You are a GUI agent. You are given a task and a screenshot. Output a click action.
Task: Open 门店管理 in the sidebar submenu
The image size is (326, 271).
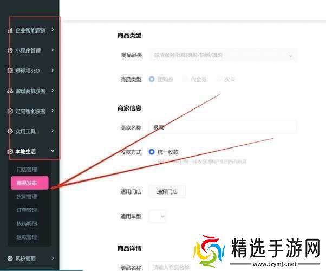click(x=27, y=169)
